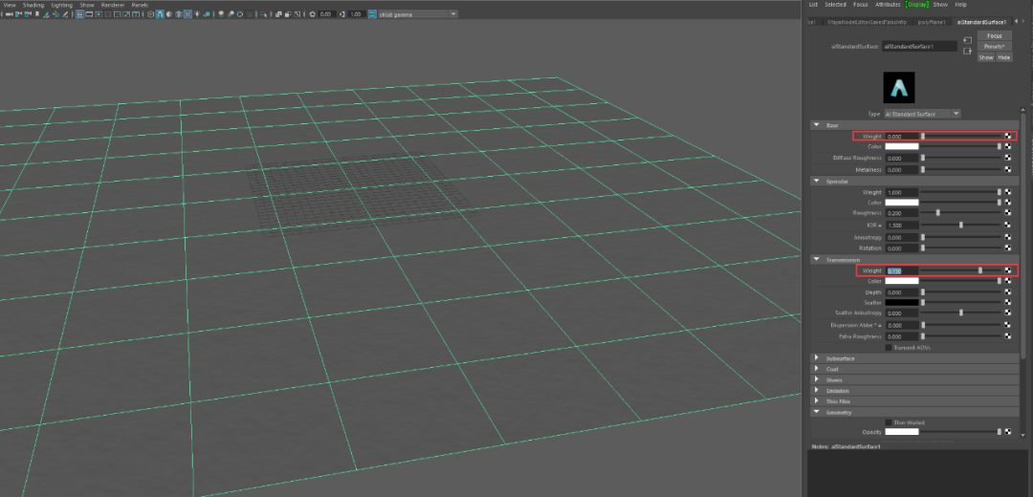The width and height of the screenshot is (1033, 497).
Task: Toggle the X-Ray display icon
Action: [x=278, y=13]
